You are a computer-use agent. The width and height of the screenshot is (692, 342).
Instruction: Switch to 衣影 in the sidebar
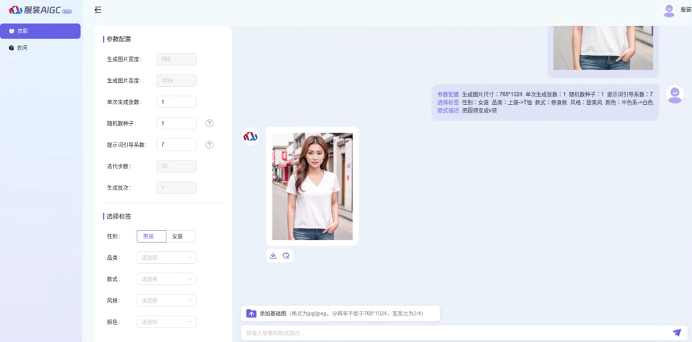click(x=40, y=31)
